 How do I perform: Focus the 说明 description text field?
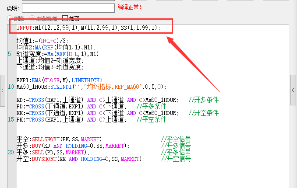68,8
